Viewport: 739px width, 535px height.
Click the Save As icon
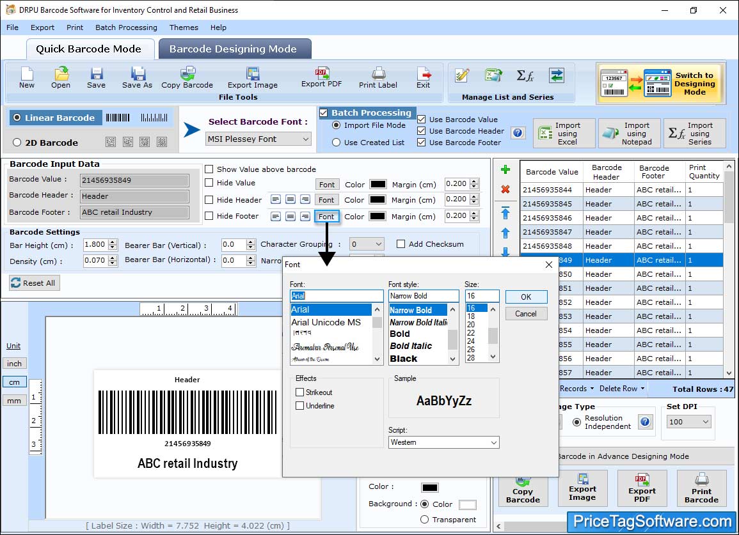(x=137, y=77)
